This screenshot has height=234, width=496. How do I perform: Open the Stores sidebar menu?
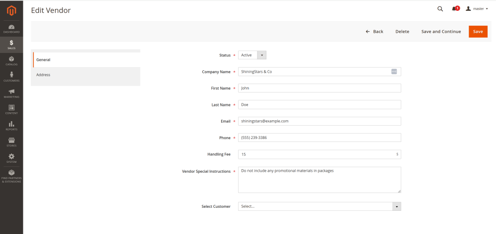(11, 142)
